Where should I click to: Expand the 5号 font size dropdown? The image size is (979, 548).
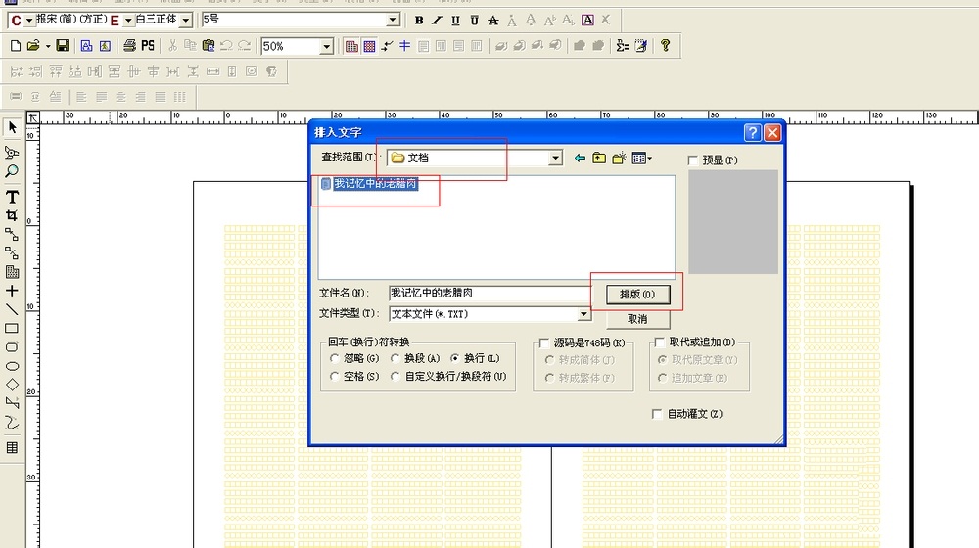click(x=393, y=20)
